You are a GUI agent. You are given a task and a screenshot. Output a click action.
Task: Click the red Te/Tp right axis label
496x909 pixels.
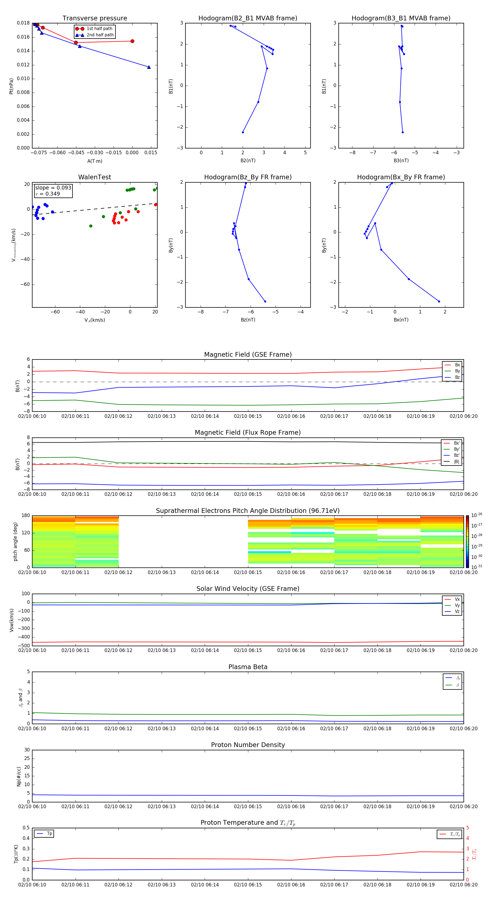(474, 854)
